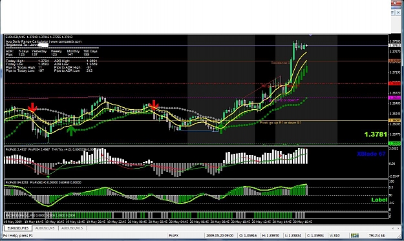404x241 pixels.
Task: Click the blue XBlade 67 label
Action: point(371,154)
